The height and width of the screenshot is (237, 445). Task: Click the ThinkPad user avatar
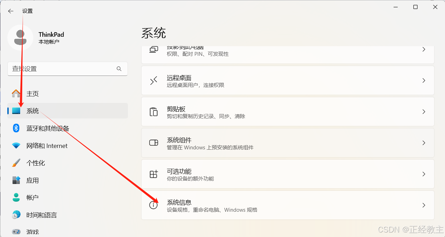click(x=20, y=37)
